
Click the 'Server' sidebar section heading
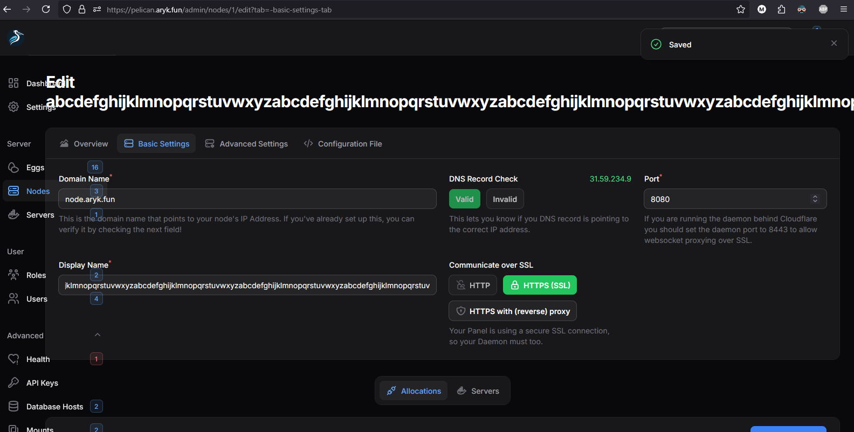click(19, 144)
